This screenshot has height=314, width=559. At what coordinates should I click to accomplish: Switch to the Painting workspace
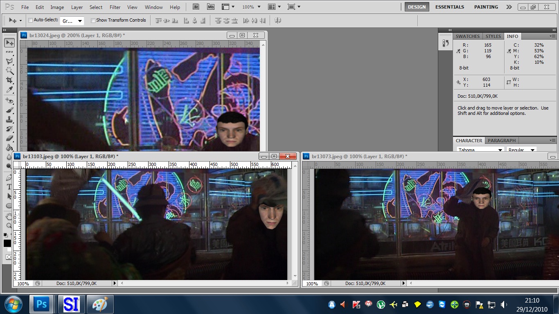486,7
